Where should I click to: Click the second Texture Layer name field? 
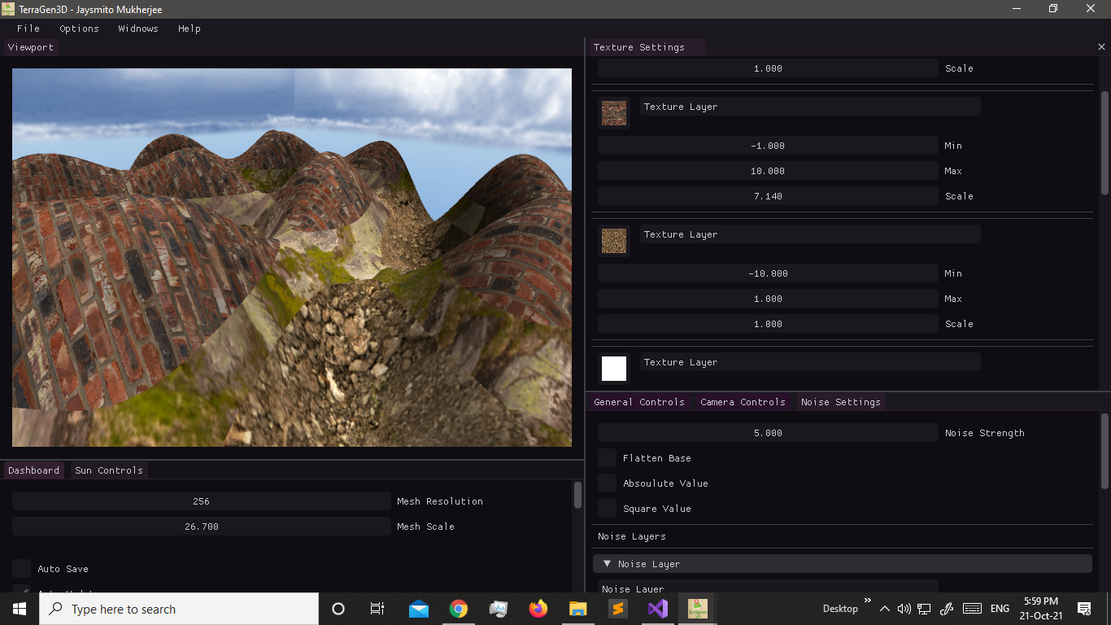810,234
